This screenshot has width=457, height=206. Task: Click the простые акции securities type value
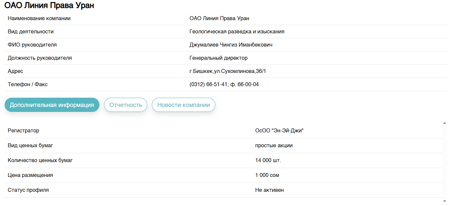point(274,146)
